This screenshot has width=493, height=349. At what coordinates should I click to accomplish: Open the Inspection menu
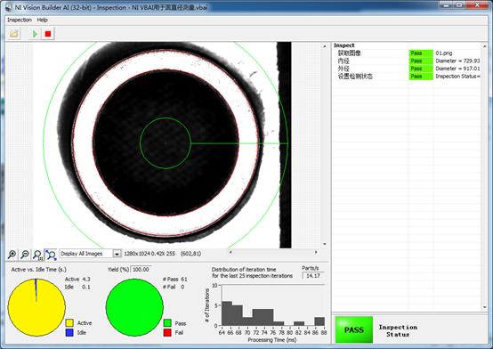click(20, 20)
